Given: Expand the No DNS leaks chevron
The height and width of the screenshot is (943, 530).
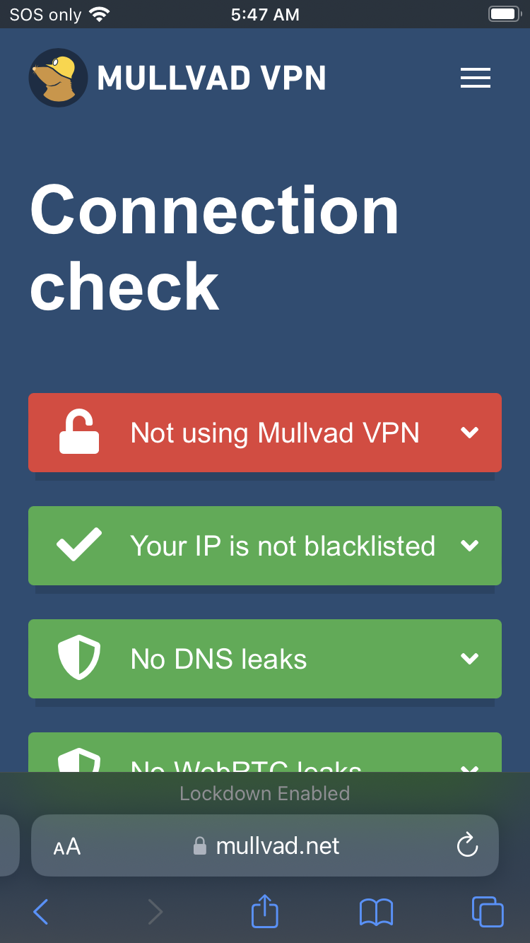Looking at the screenshot, I should pyautogui.click(x=470, y=659).
